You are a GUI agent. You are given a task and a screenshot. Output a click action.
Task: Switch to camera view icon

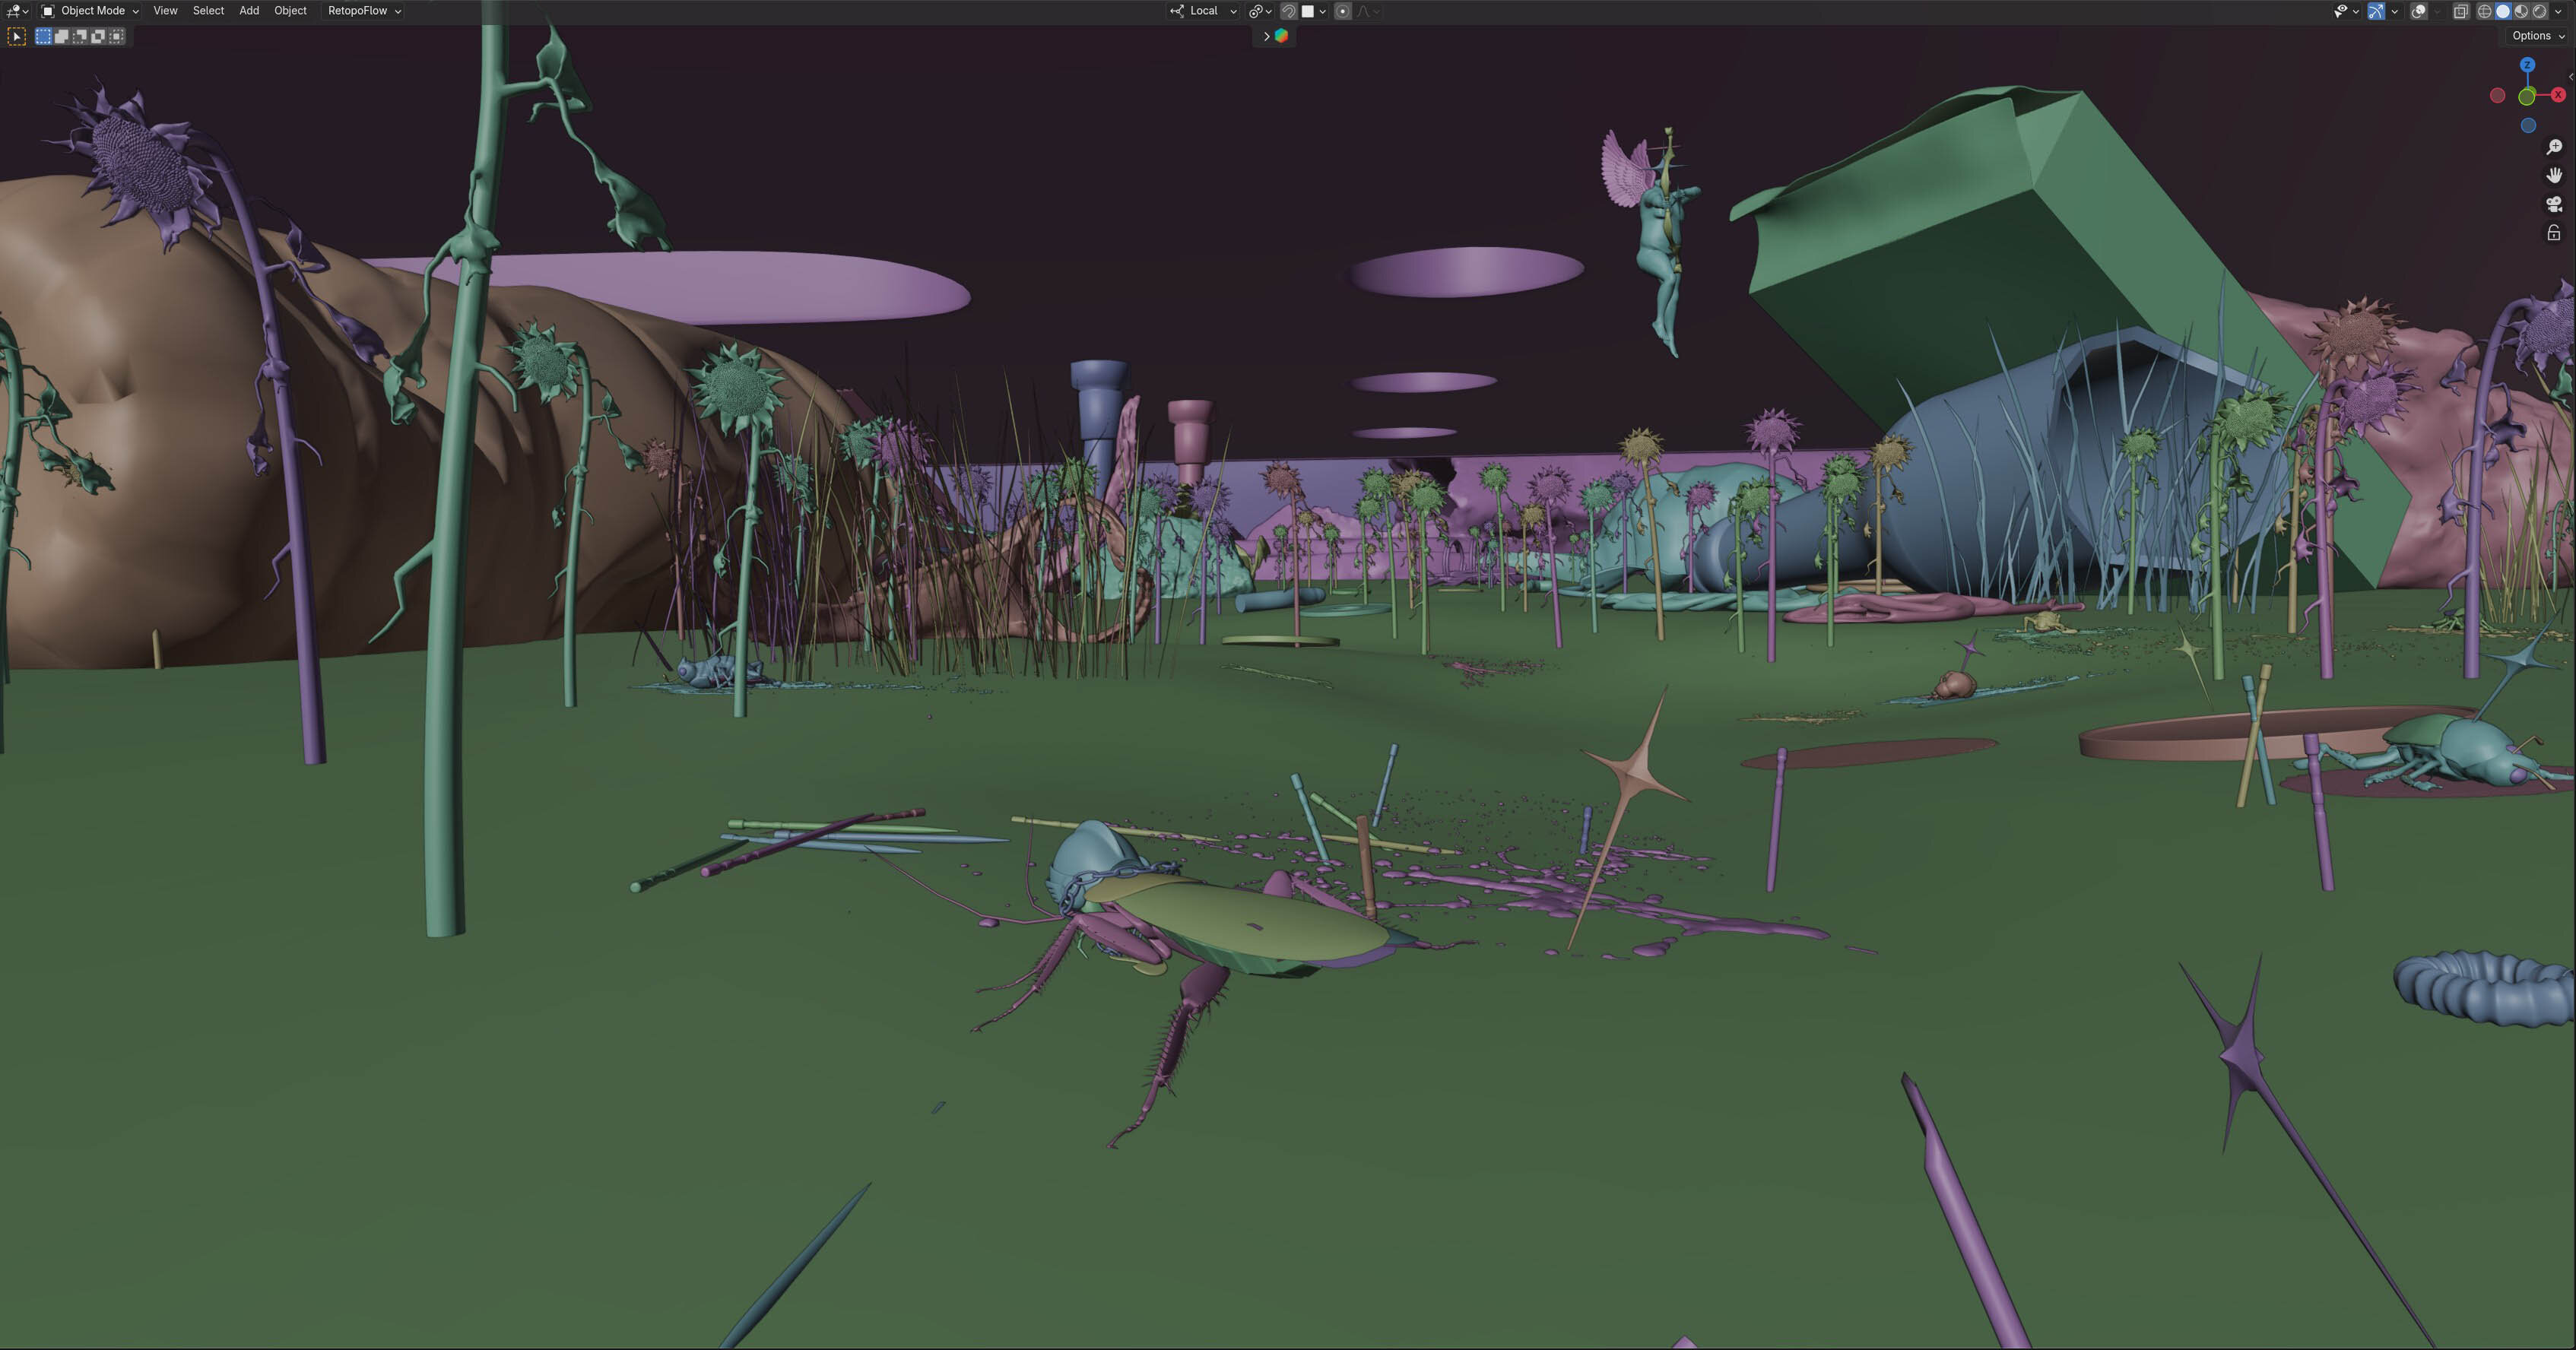pos(2554,204)
